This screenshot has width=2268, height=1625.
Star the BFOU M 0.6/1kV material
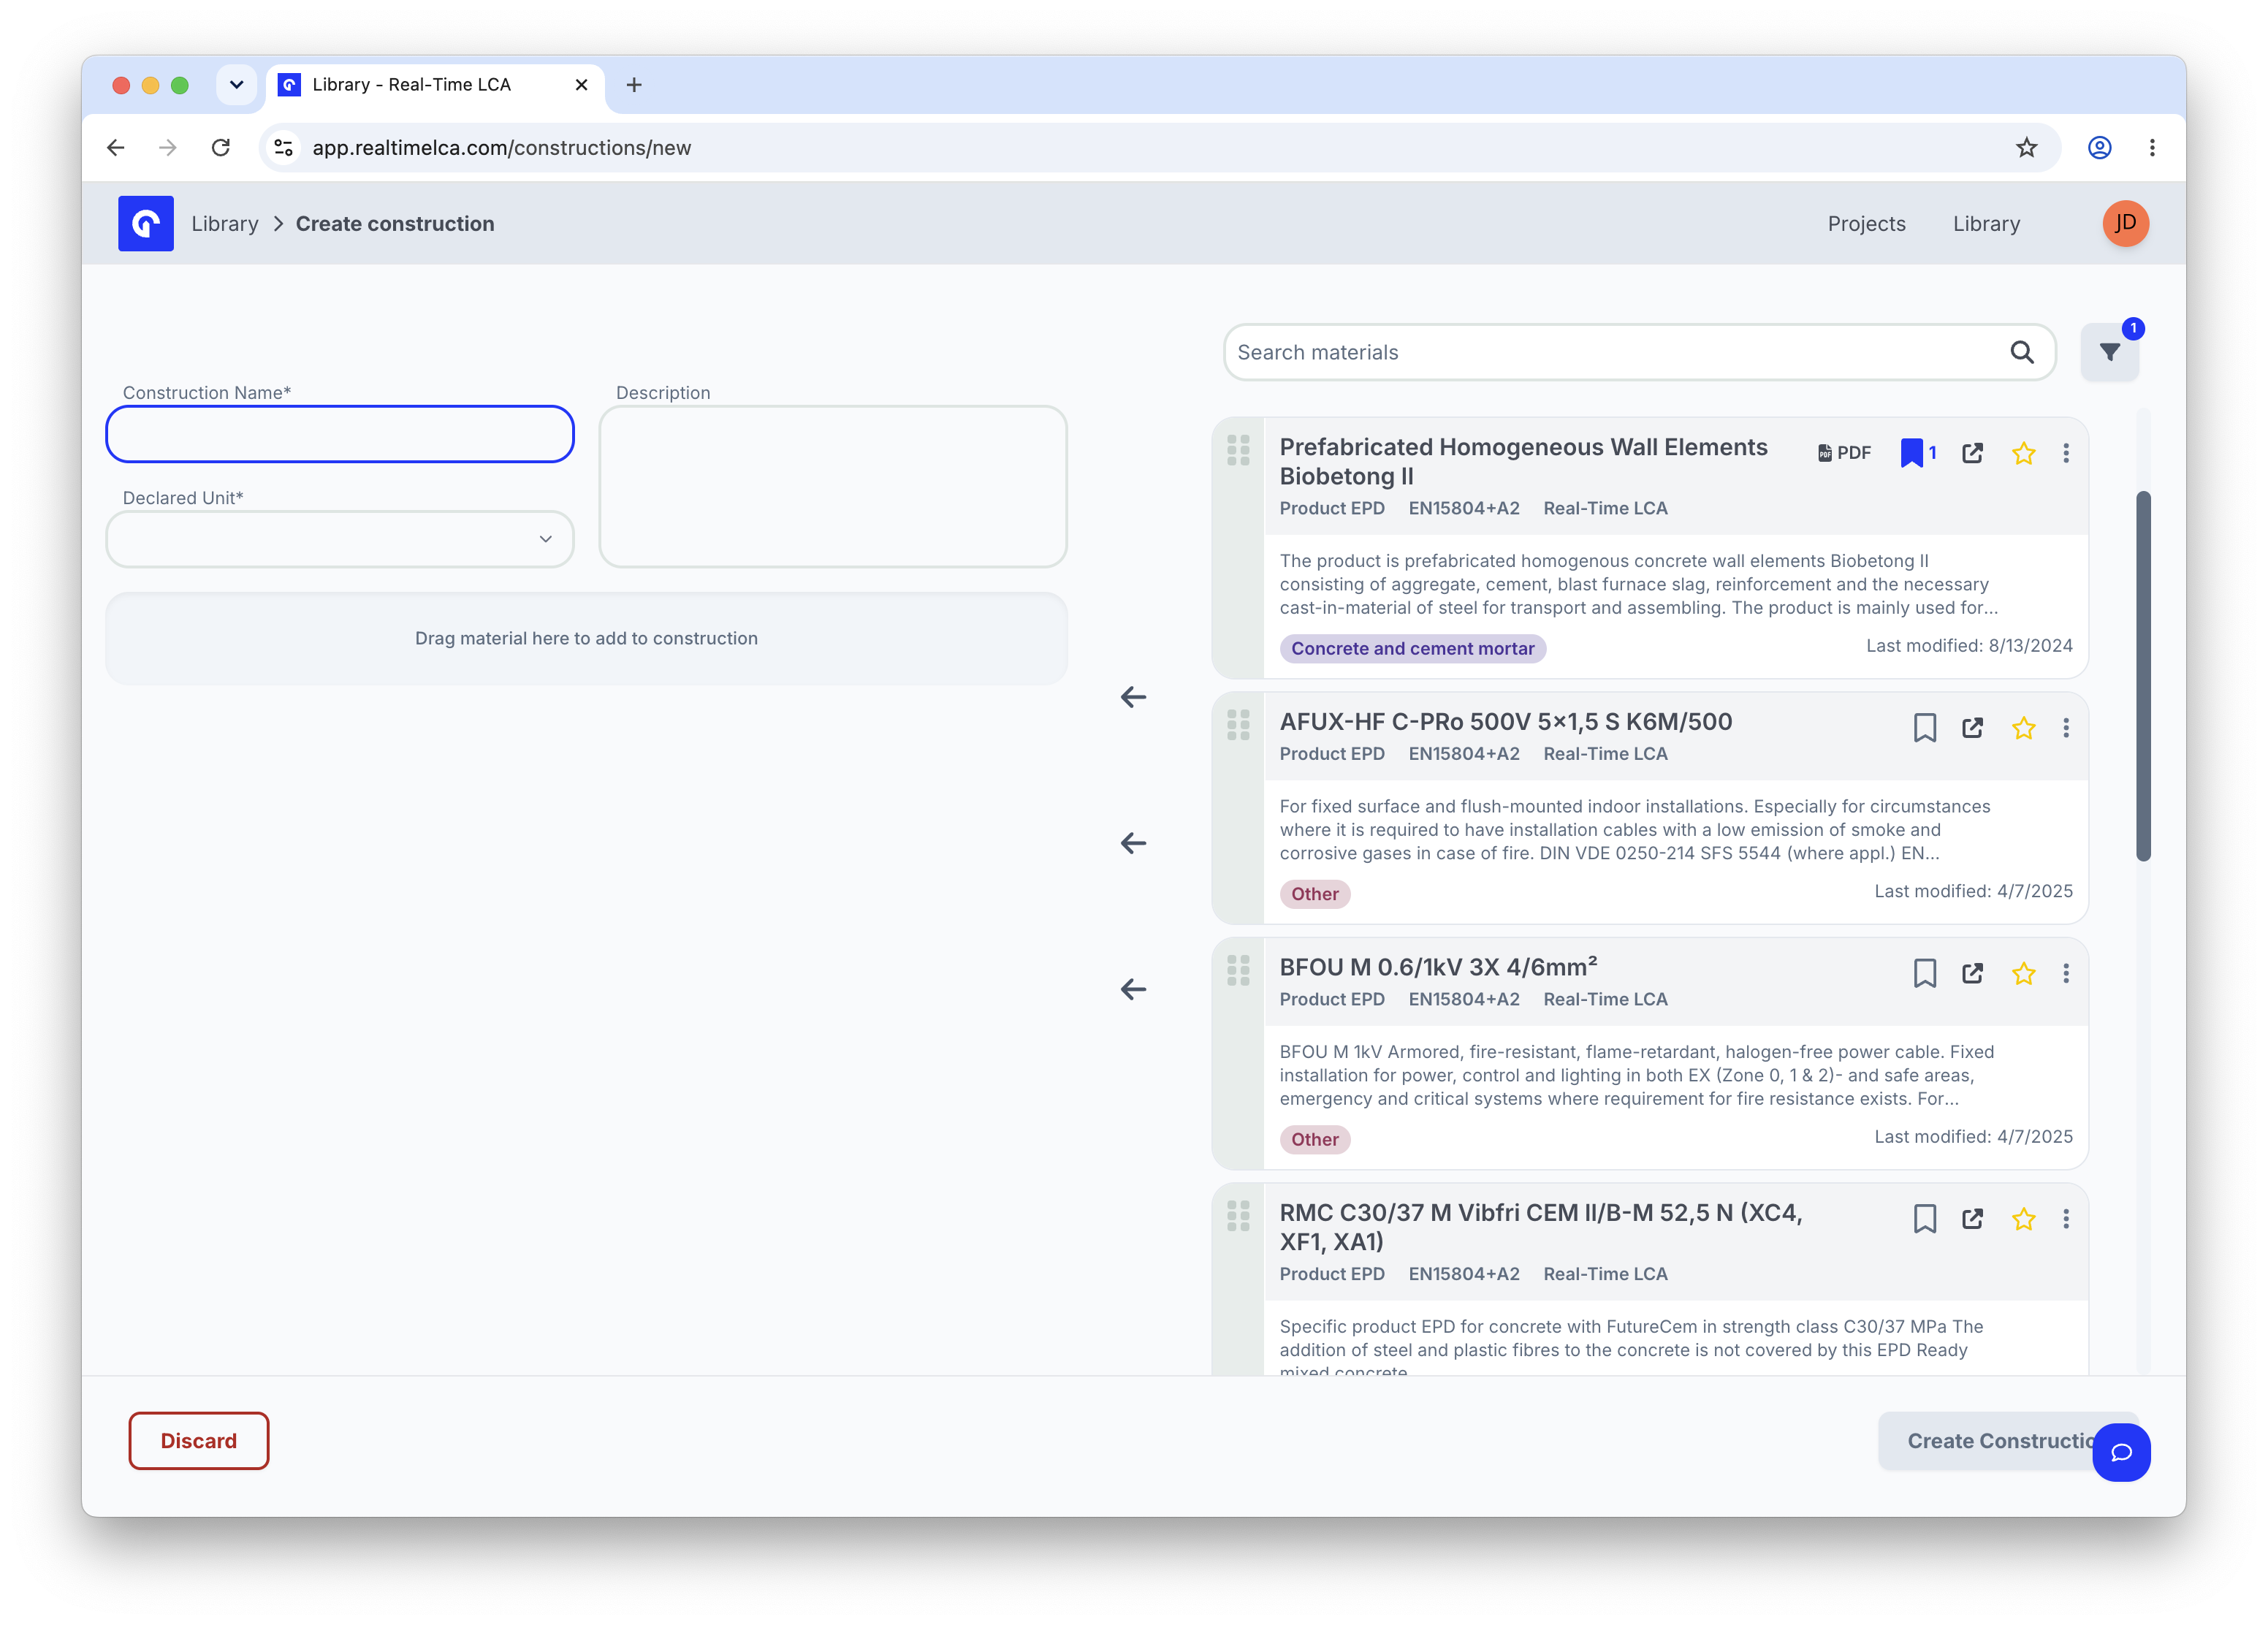click(2023, 973)
